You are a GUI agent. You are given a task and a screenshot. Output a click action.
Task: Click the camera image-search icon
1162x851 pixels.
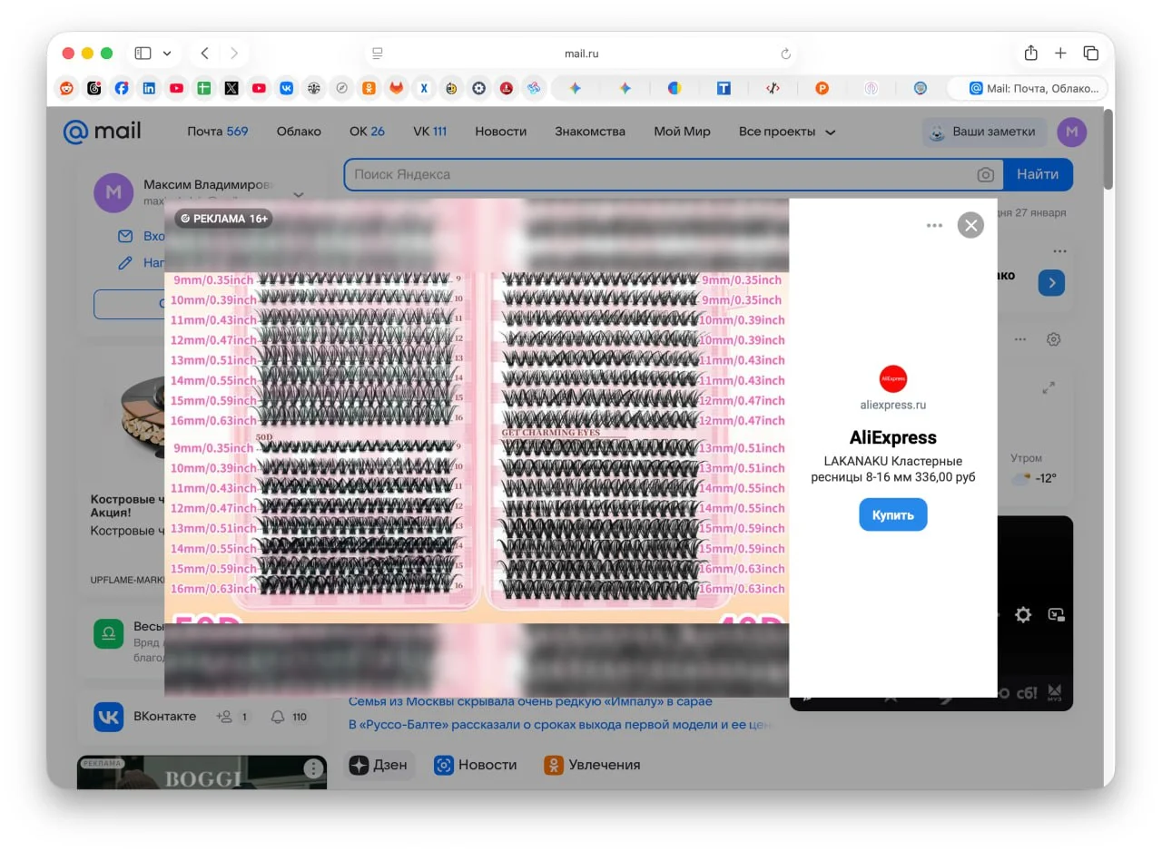pos(985,174)
